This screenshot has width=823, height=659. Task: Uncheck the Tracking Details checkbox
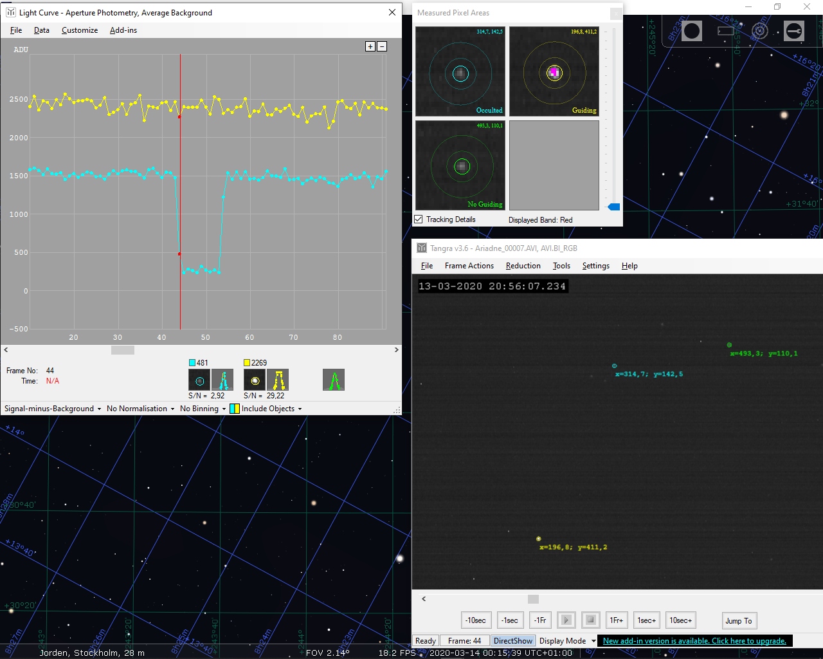click(419, 219)
